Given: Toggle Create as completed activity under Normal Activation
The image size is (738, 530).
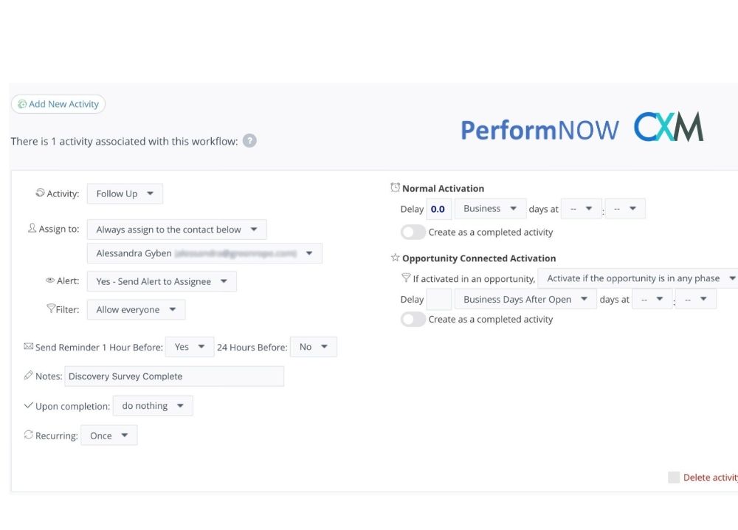Looking at the screenshot, I should click(x=413, y=232).
